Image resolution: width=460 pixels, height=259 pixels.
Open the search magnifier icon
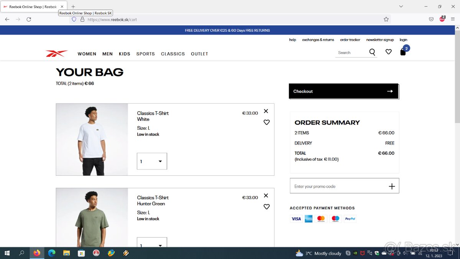pos(372,53)
